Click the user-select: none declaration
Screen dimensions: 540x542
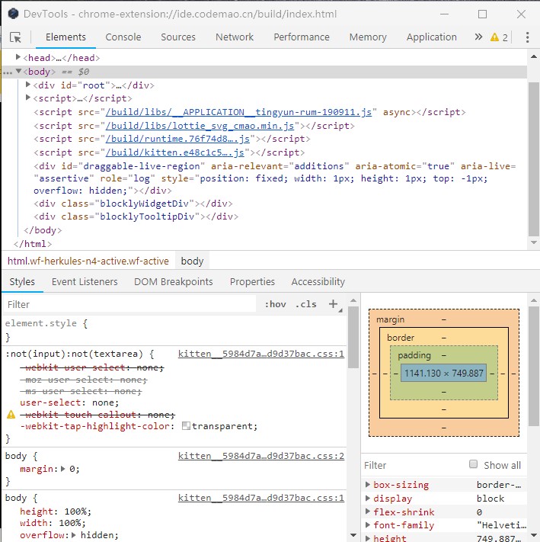tap(69, 402)
